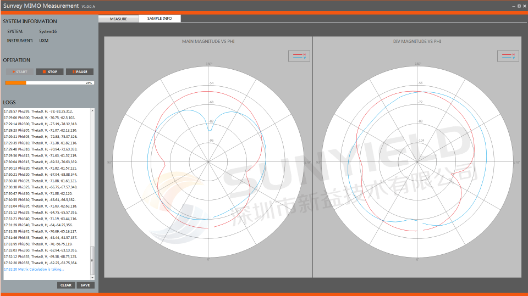Click the 'Matrix Calculation is taking...' log line
The image size is (528, 296).
[34, 269]
